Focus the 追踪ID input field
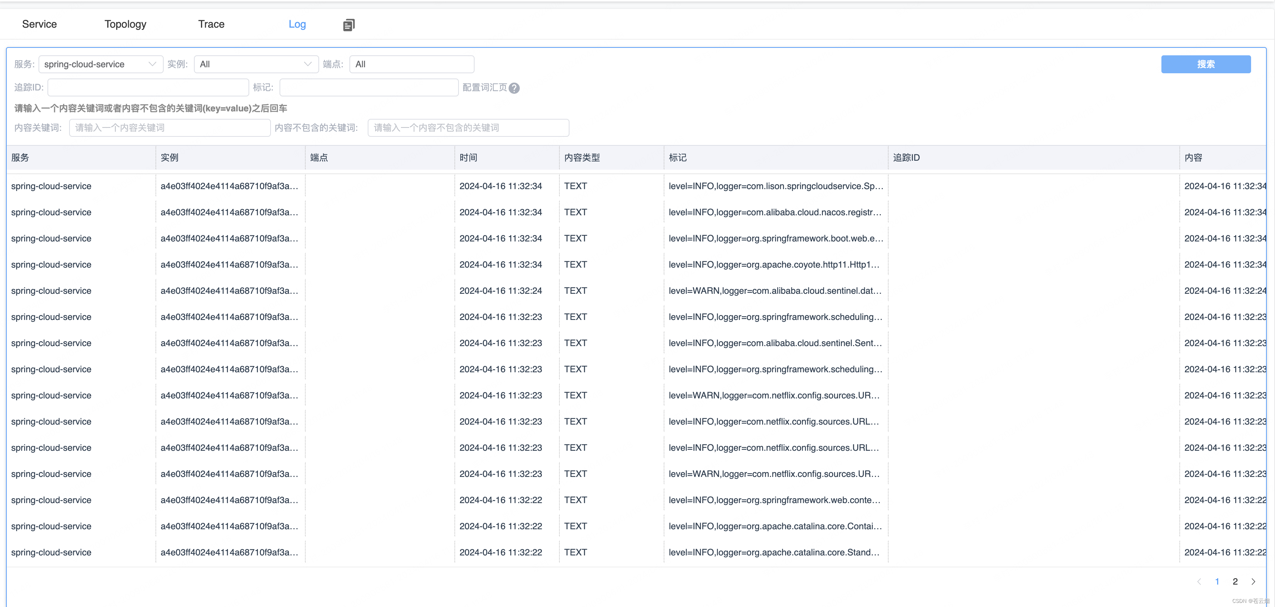The width and height of the screenshot is (1275, 607). click(x=148, y=87)
